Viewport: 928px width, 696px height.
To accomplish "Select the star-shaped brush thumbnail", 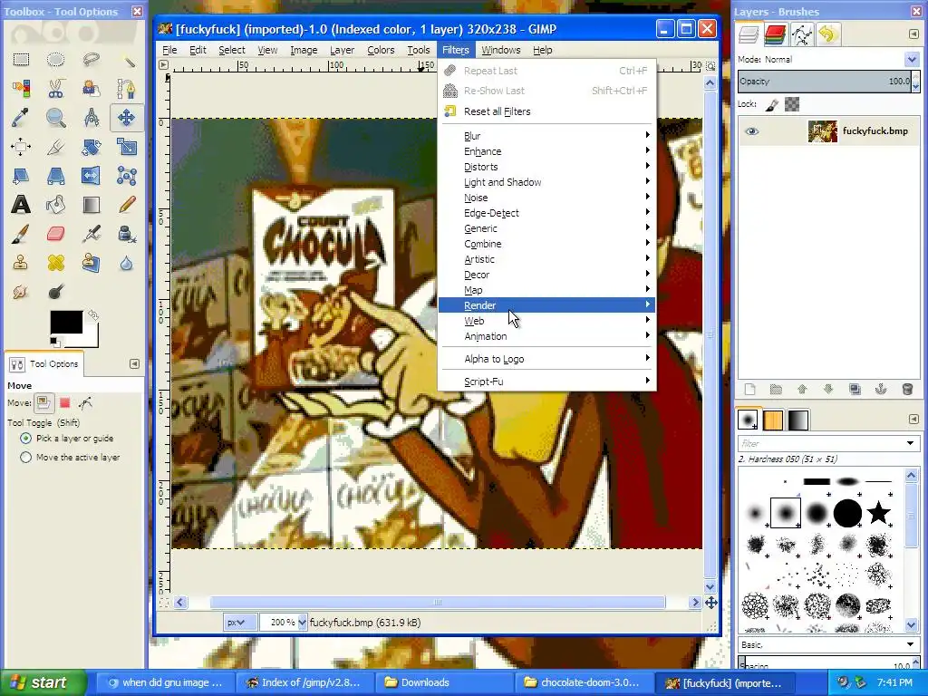I will tap(878, 513).
